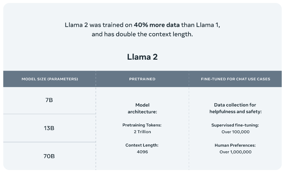285x173 pixels.
Task: Click the "Human Preferences:" label
Action: (x=235, y=145)
